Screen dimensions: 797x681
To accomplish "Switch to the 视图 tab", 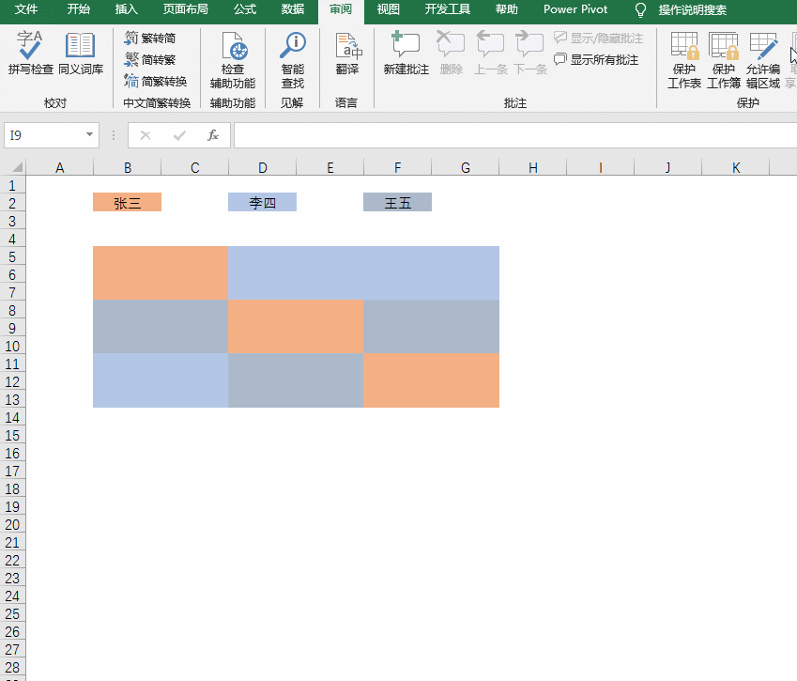I will (x=388, y=9).
